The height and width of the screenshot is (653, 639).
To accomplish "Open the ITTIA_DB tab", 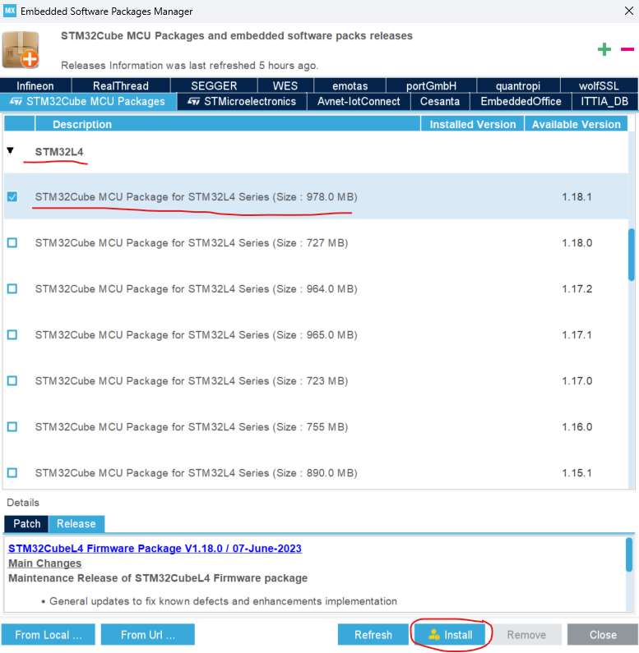I will [604, 102].
